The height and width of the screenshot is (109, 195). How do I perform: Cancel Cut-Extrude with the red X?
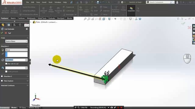point(6,33)
